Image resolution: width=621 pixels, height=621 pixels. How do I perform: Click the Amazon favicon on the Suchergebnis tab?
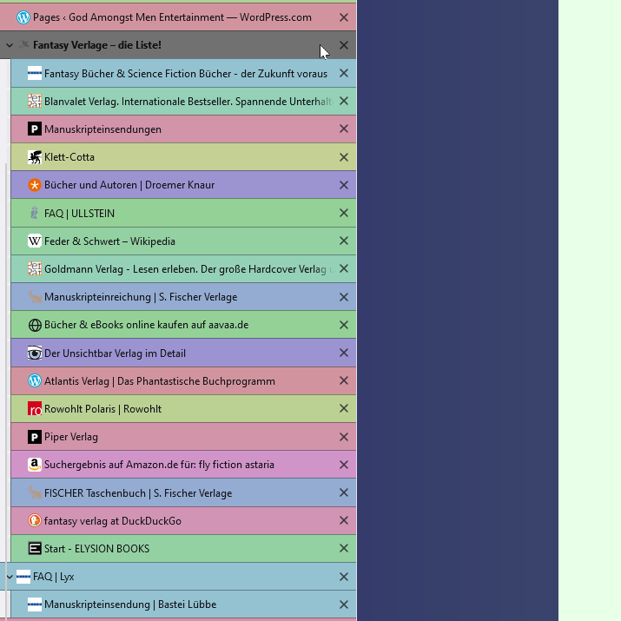point(35,465)
